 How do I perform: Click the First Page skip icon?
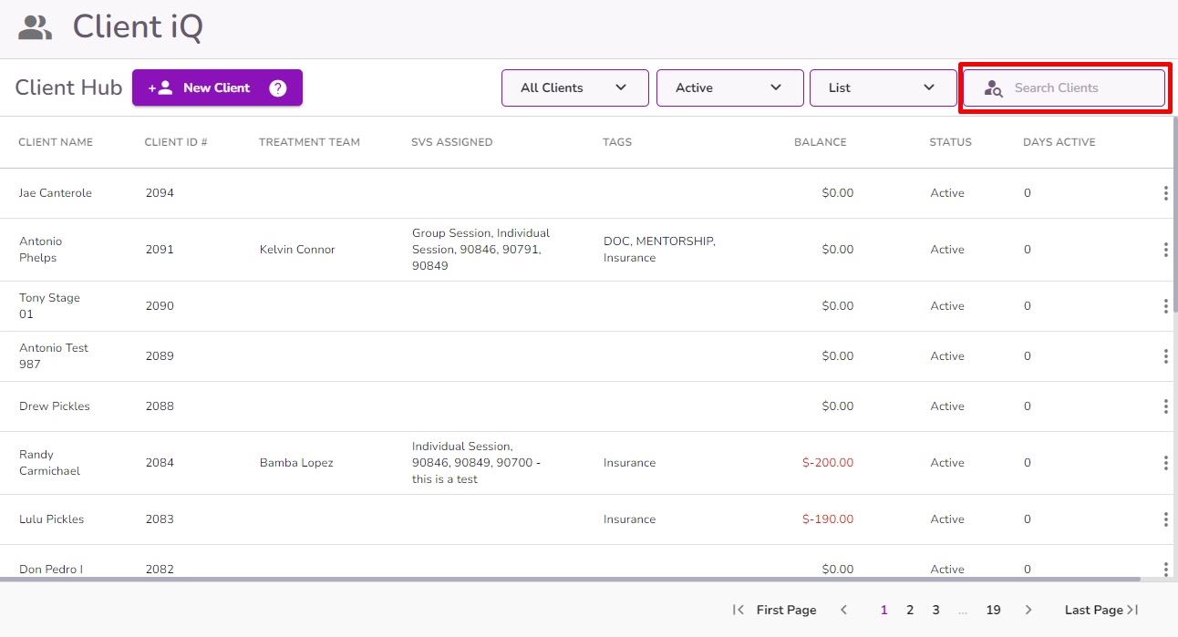[x=739, y=609]
